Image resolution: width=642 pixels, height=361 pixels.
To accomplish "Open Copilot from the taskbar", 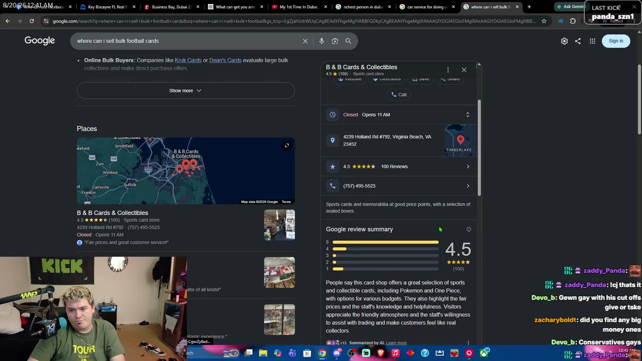I will (278, 353).
